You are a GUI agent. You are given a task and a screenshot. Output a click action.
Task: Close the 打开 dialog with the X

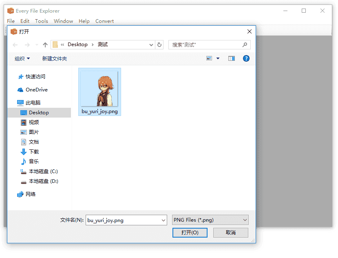250,31
